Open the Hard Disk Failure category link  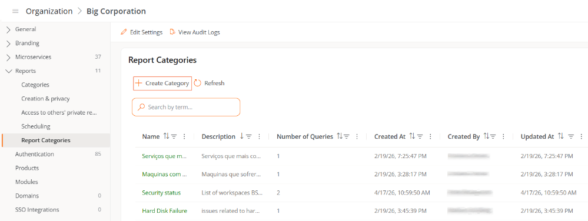(x=165, y=211)
